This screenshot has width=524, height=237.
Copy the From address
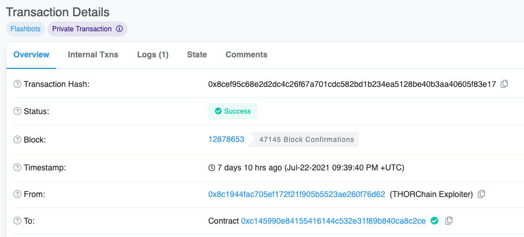pos(481,194)
